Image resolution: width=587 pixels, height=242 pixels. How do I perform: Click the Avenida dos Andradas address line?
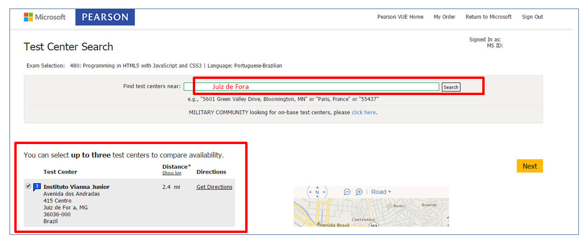pyautogui.click(x=71, y=194)
